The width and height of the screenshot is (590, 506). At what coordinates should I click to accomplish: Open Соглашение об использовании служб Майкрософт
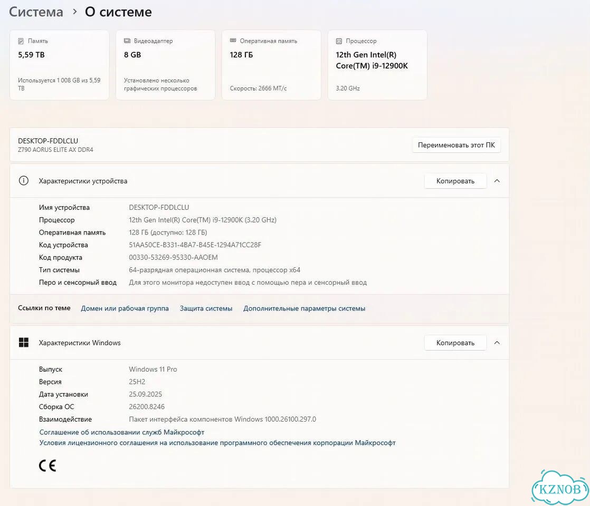click(x=121, y=432)
